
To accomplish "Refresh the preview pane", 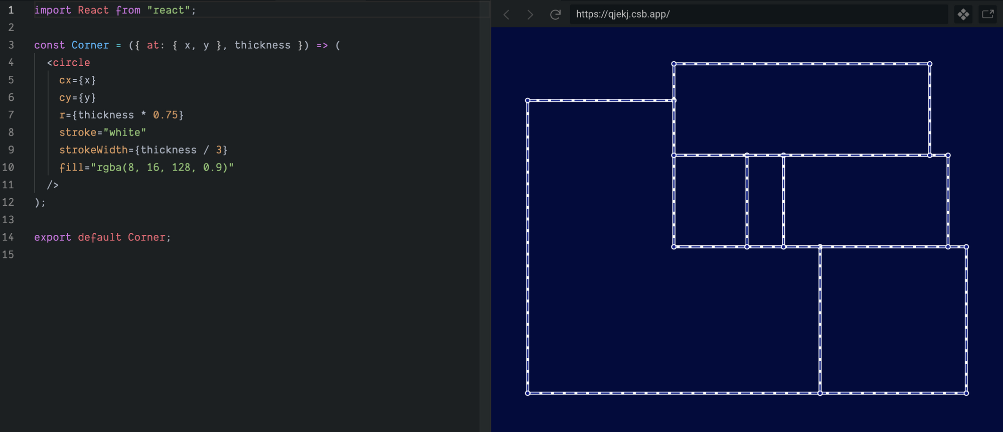I will [x=555, y=15].
